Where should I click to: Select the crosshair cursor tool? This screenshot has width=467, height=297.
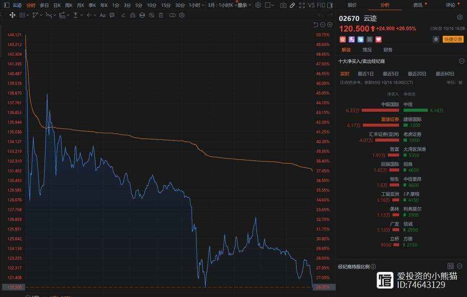coord(12,15)
